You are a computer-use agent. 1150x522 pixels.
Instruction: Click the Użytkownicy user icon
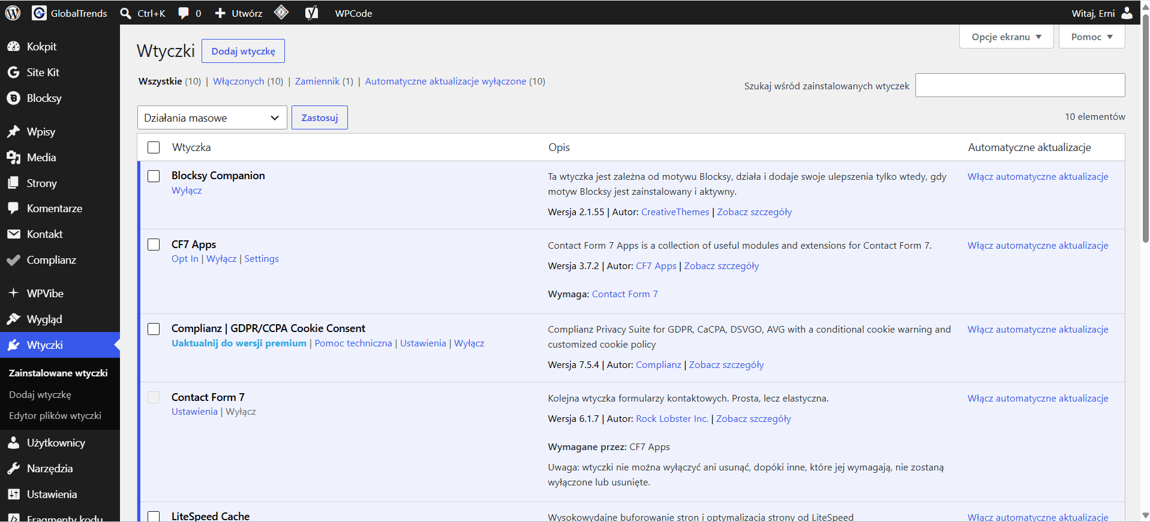point(13,442)
